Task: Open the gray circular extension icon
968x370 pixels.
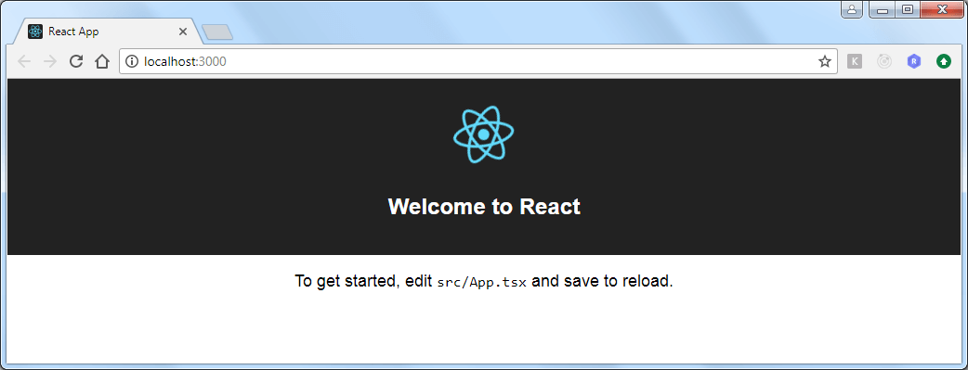Action: tap(884, 61)
